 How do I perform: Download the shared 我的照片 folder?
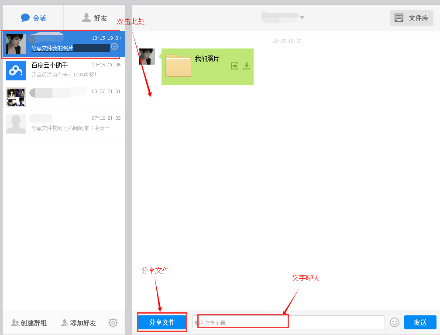pyautogui.click(x=246, y=66)
